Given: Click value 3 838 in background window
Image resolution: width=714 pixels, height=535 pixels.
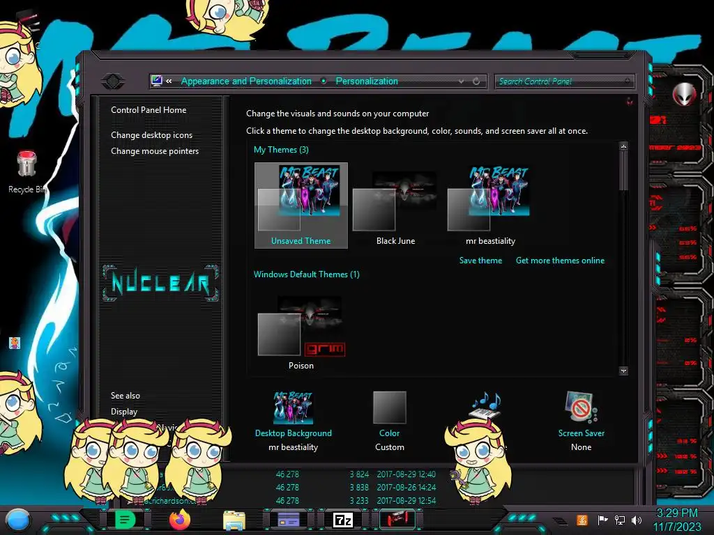Looking at the screenshot, I should 359,487.
